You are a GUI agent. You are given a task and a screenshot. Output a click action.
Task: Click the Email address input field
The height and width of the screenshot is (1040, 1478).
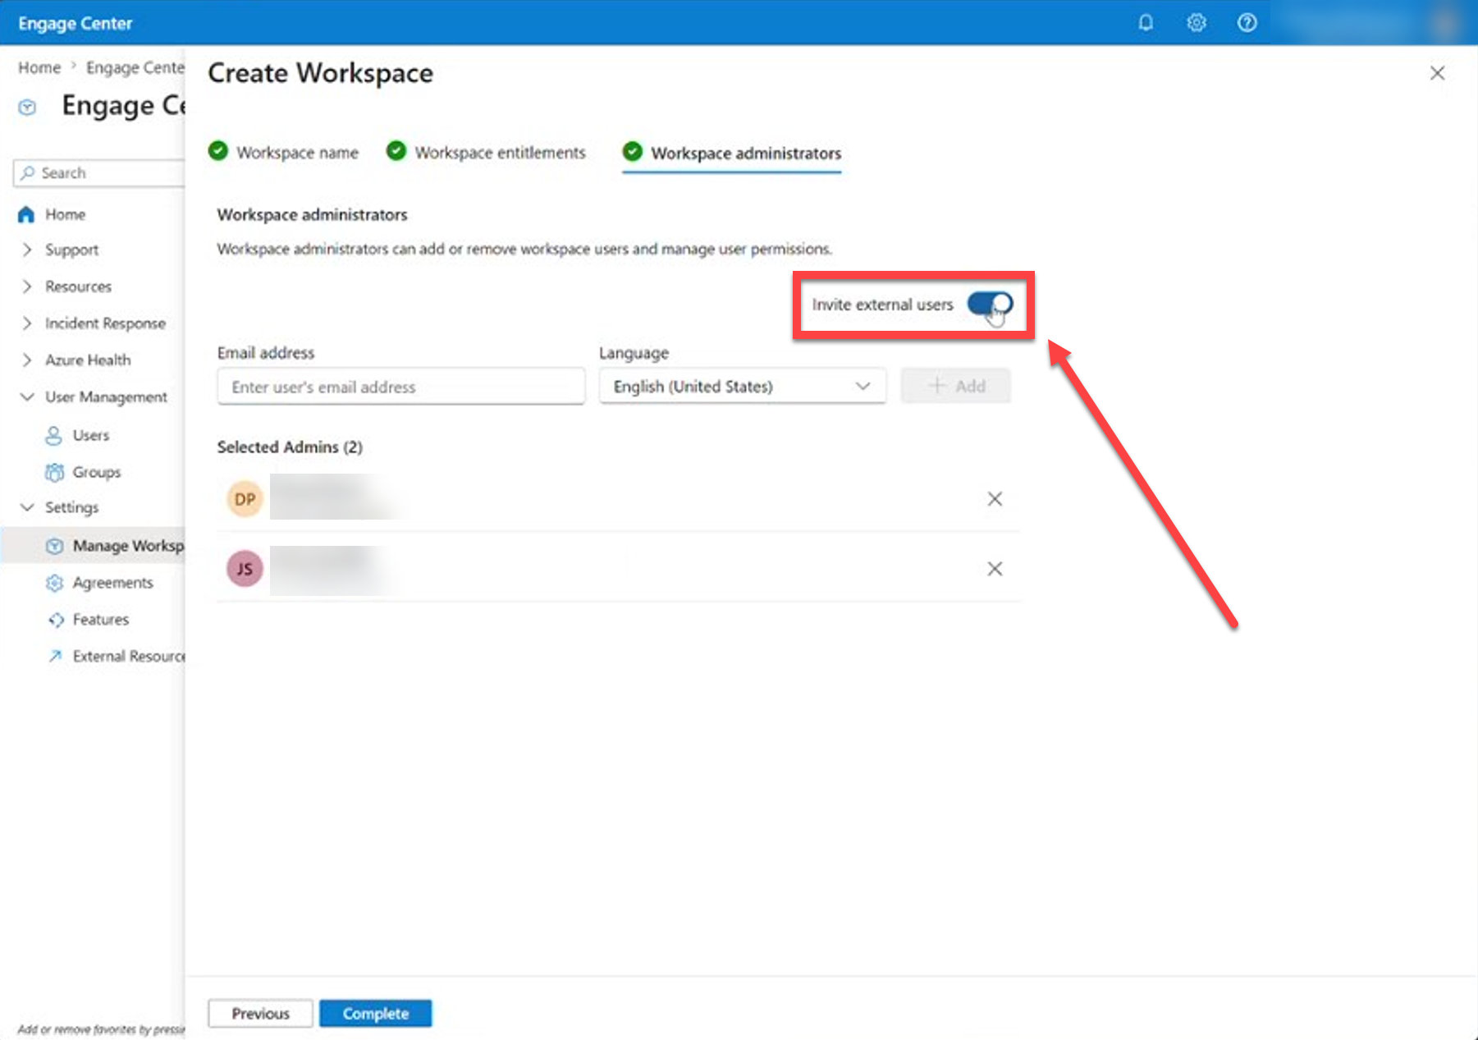(x=401, y=387)
